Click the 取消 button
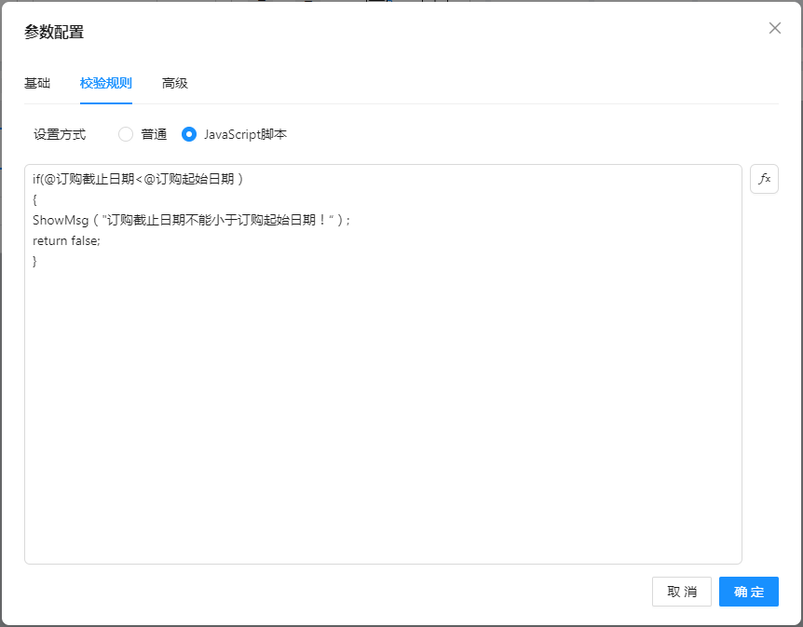Image resolution: width=803 pixels, height=627 pixels. [x=682, y=592]
